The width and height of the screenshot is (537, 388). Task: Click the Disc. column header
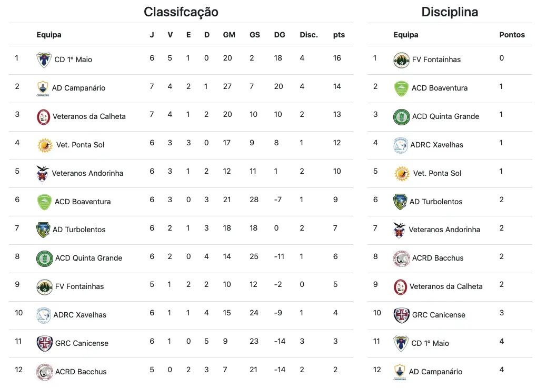309,35
